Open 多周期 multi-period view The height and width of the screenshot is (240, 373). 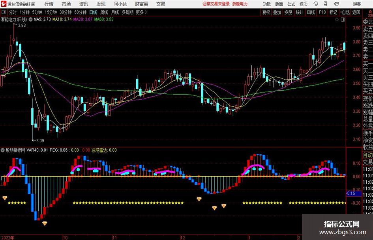point(127,12)
